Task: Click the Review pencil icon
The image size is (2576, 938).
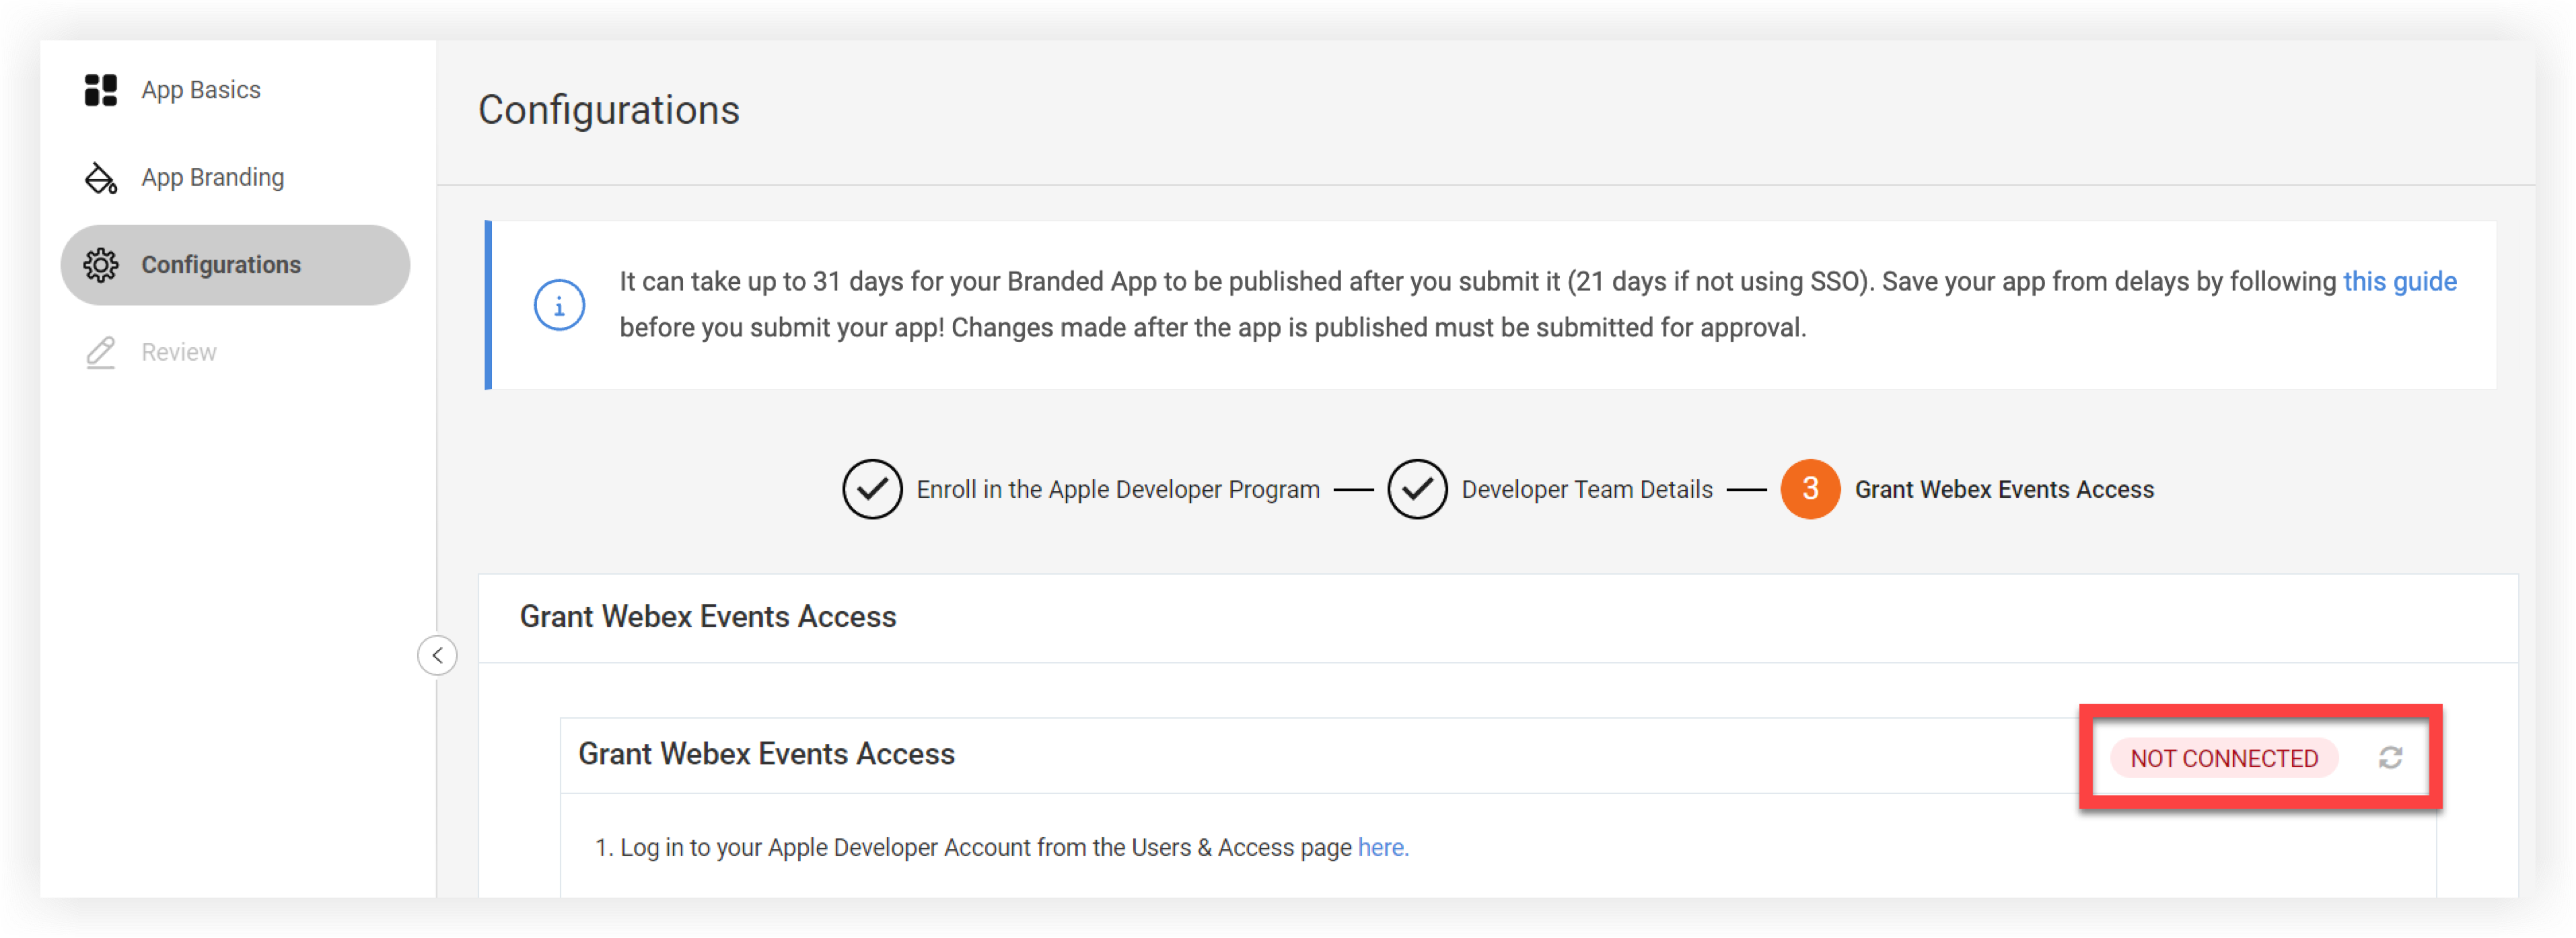Action: tap(100, 352)
